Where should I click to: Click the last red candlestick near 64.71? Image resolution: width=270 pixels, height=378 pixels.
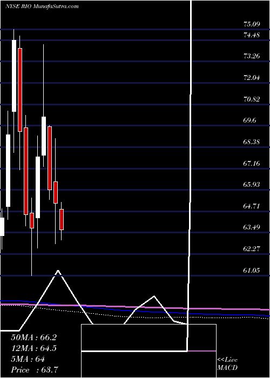tap(62, 219)
